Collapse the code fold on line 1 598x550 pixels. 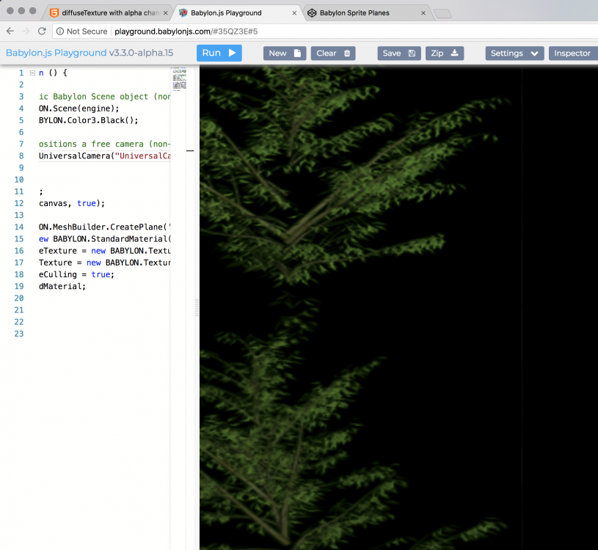(x=32, y=73)
